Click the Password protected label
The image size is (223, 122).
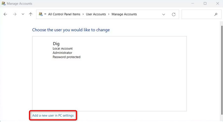point(66,57)
